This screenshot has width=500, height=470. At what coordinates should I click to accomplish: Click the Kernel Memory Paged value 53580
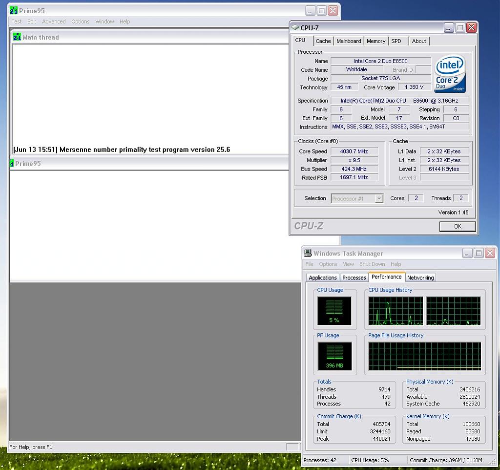(x=473, y=432)
